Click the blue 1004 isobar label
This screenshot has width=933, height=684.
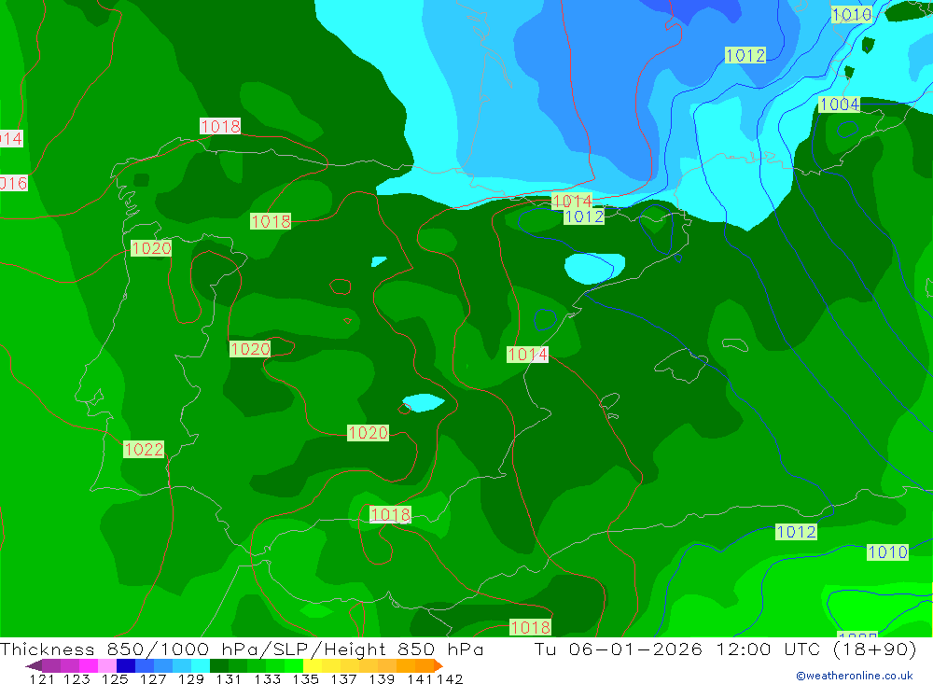pyautogui.click(x=839, y=105)
